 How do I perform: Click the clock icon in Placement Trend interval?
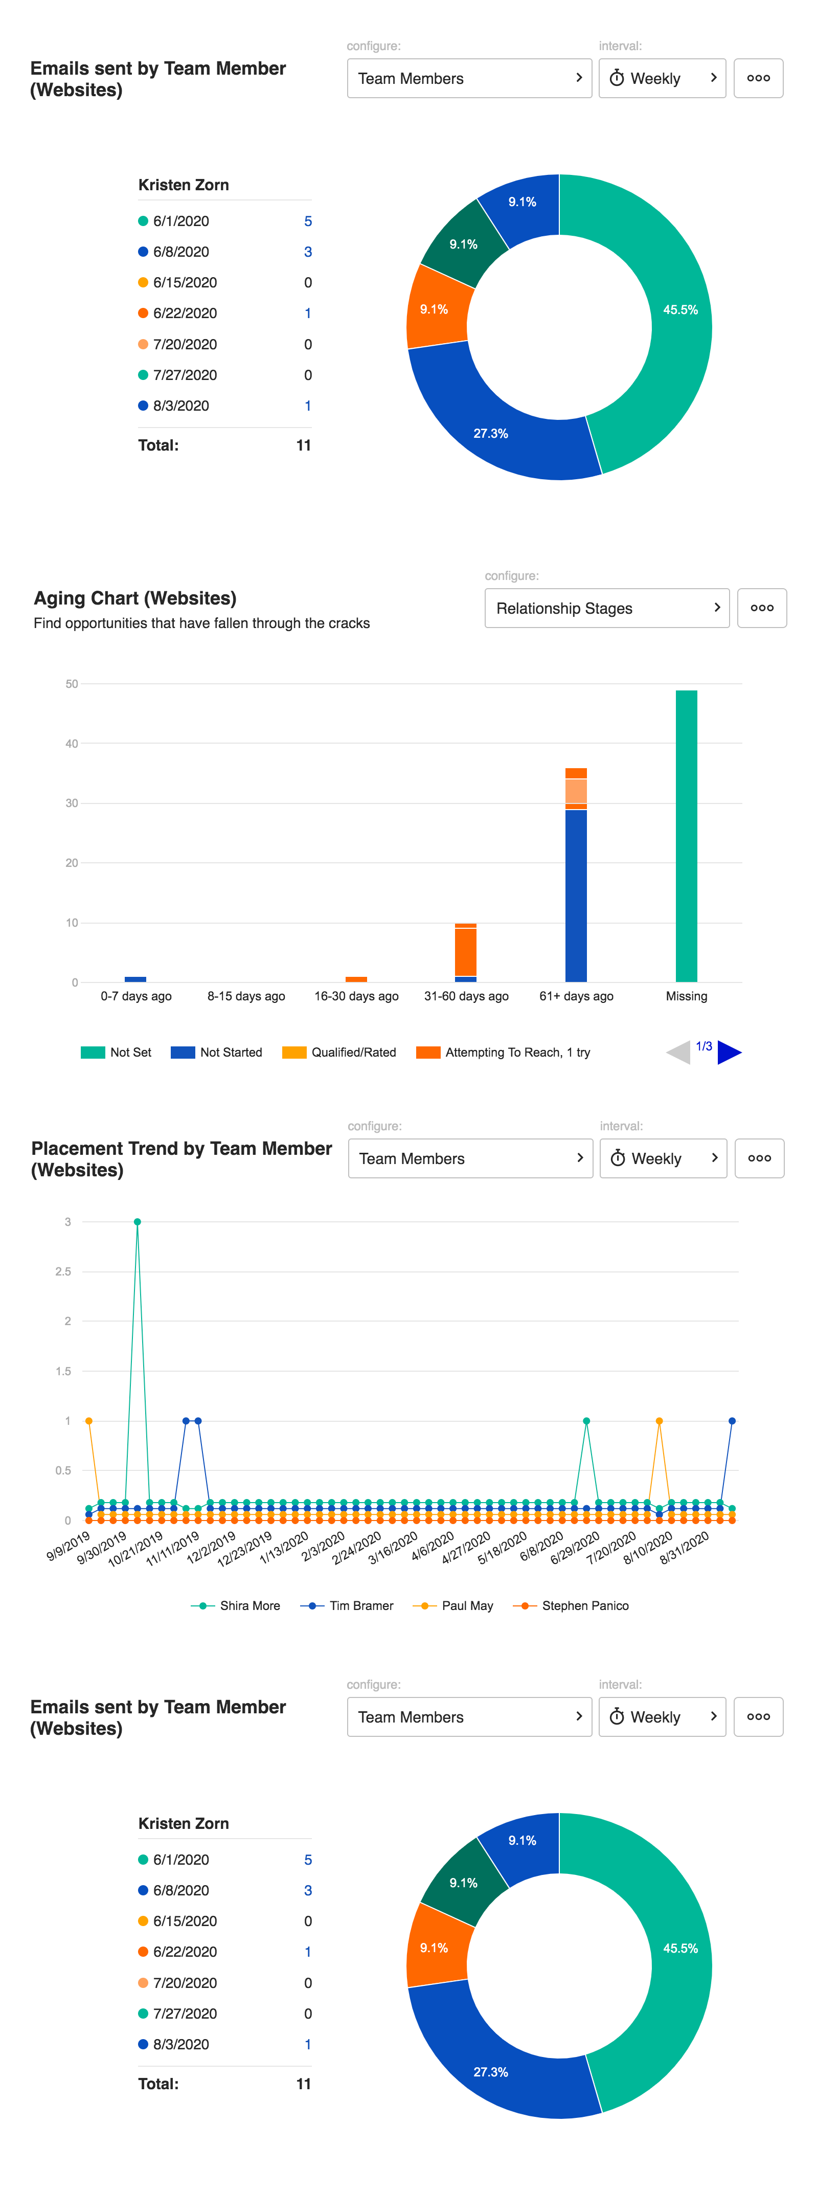618,1158
